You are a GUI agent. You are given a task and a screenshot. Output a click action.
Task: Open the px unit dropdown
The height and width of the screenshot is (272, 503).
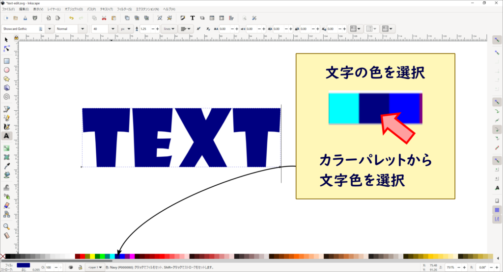[x=125, y=29]
